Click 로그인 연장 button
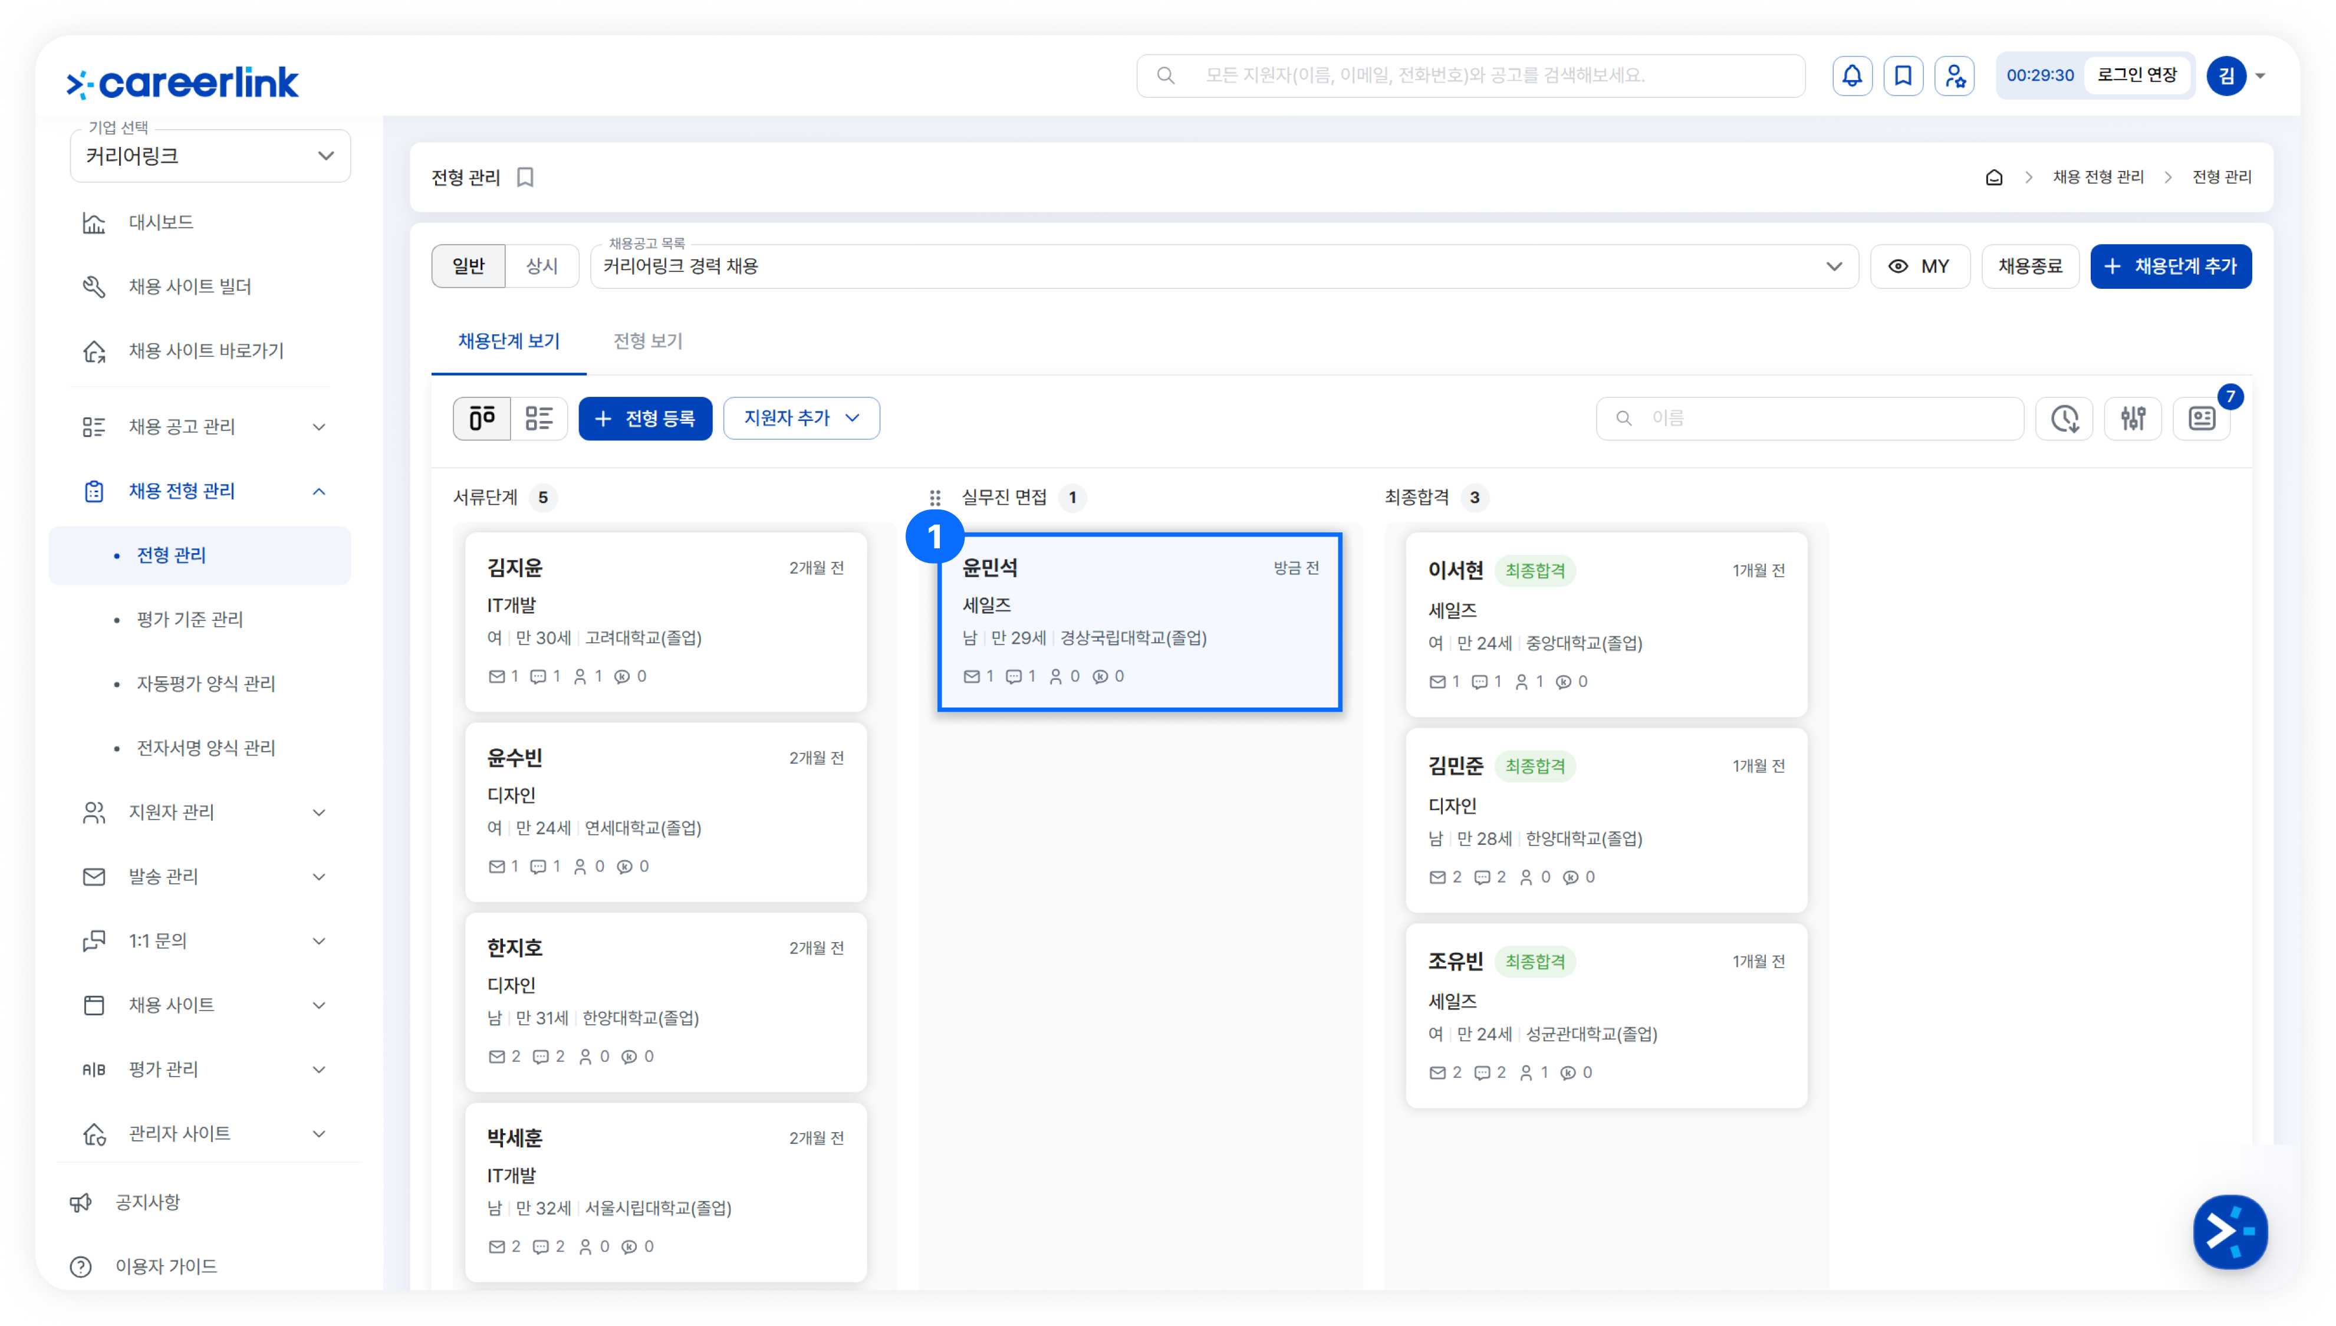 coord(2137,75)
